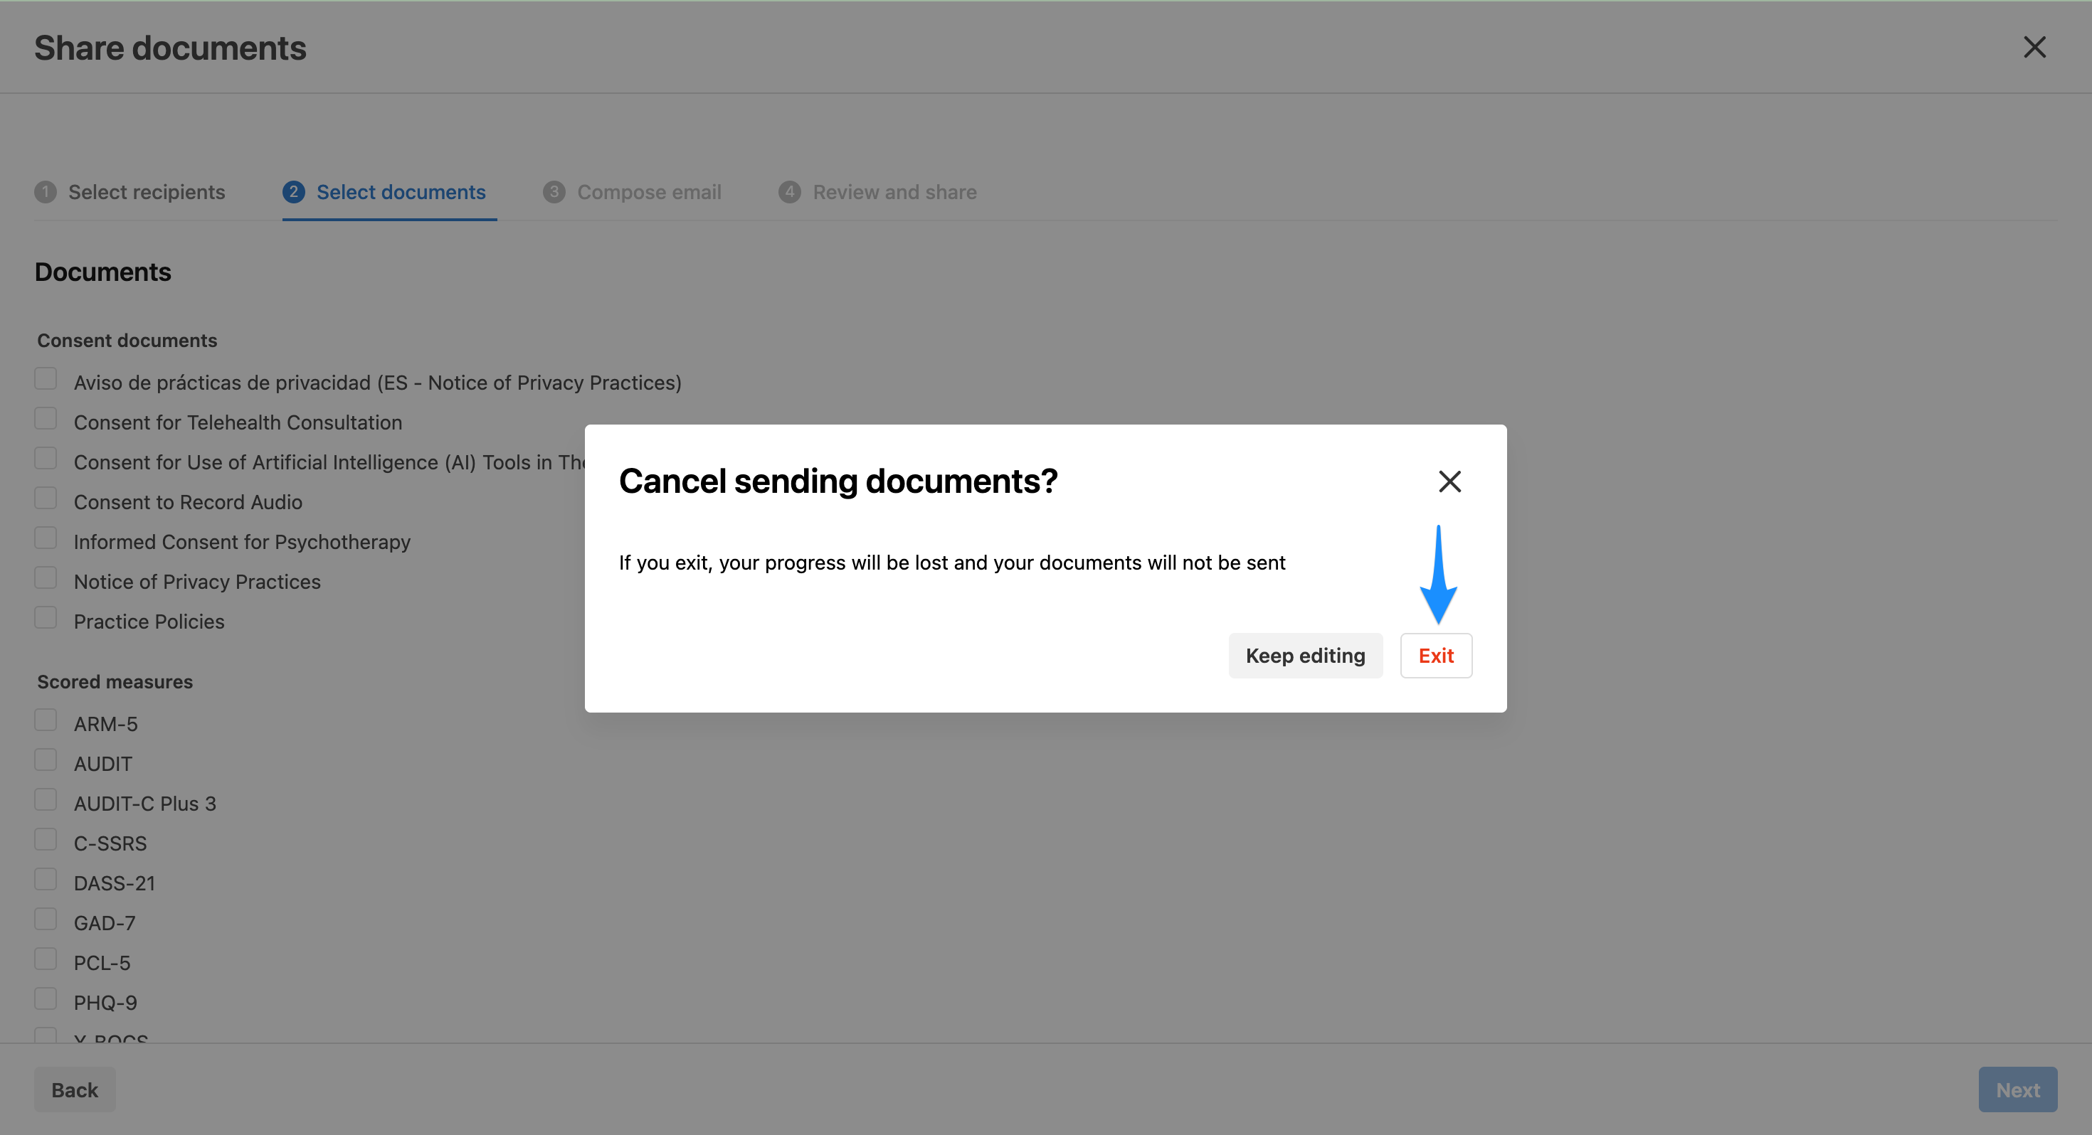Close the Cancel sending documents dialog
2092x1135 pixels.
coord(1449,481)
